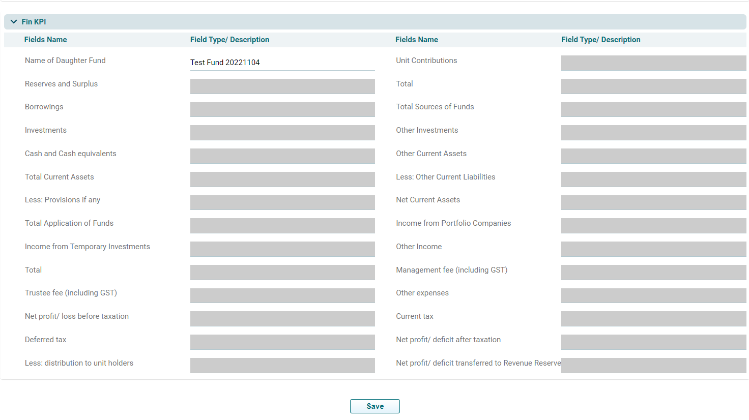The height and width of the screenshot is (420, 749).
Task: Select the Cash and Cash equivalents field
Action: (x=282, y=156)
